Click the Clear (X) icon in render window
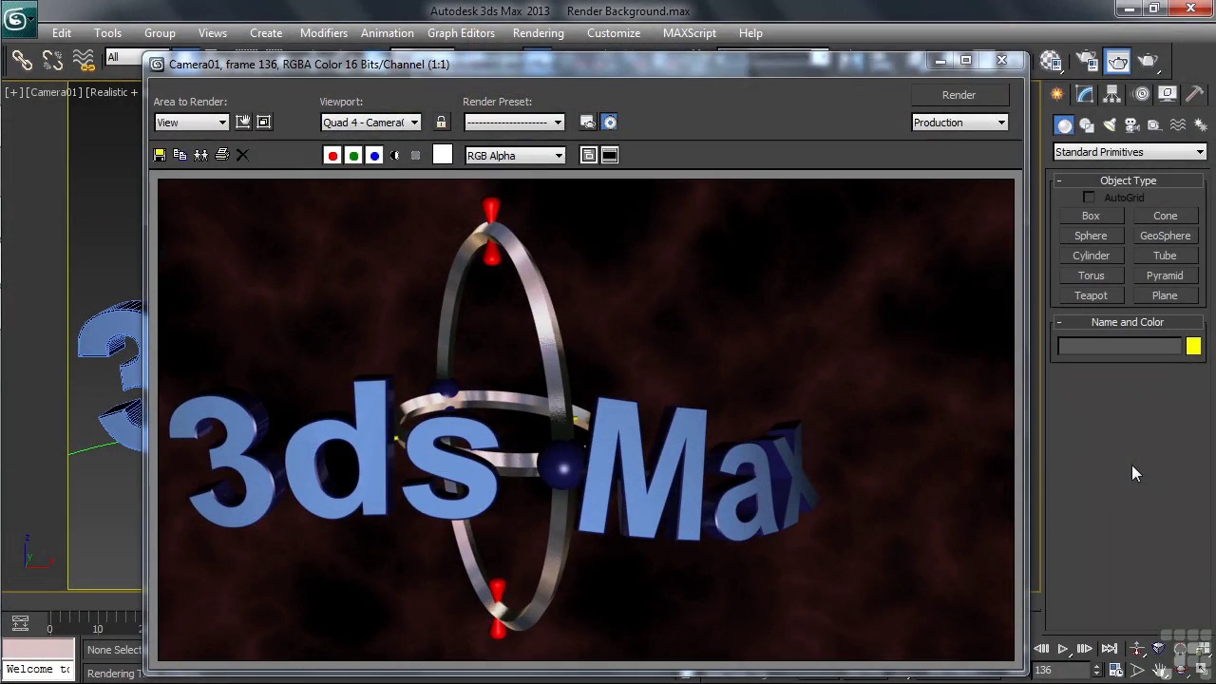Viewport: 1216px width, 684px height. click(242, 155)
